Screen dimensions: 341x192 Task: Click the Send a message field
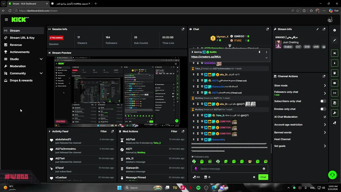(x=230, y=169)
